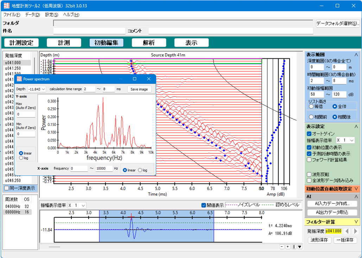
Task: Select 相関後 radio button
Action: [x=335, y=117]
